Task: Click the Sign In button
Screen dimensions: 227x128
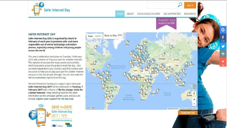Action: coord(190,5)
